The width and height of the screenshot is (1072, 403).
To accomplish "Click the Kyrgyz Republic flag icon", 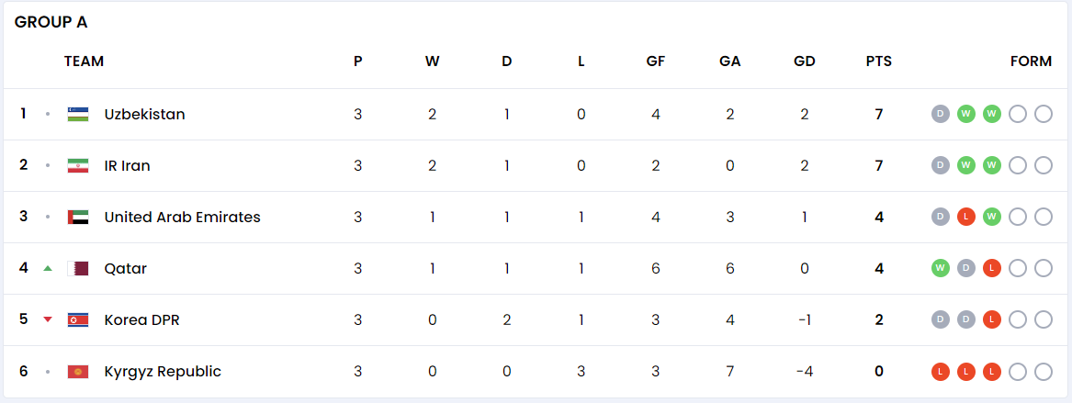I will [x=78, y=372].
